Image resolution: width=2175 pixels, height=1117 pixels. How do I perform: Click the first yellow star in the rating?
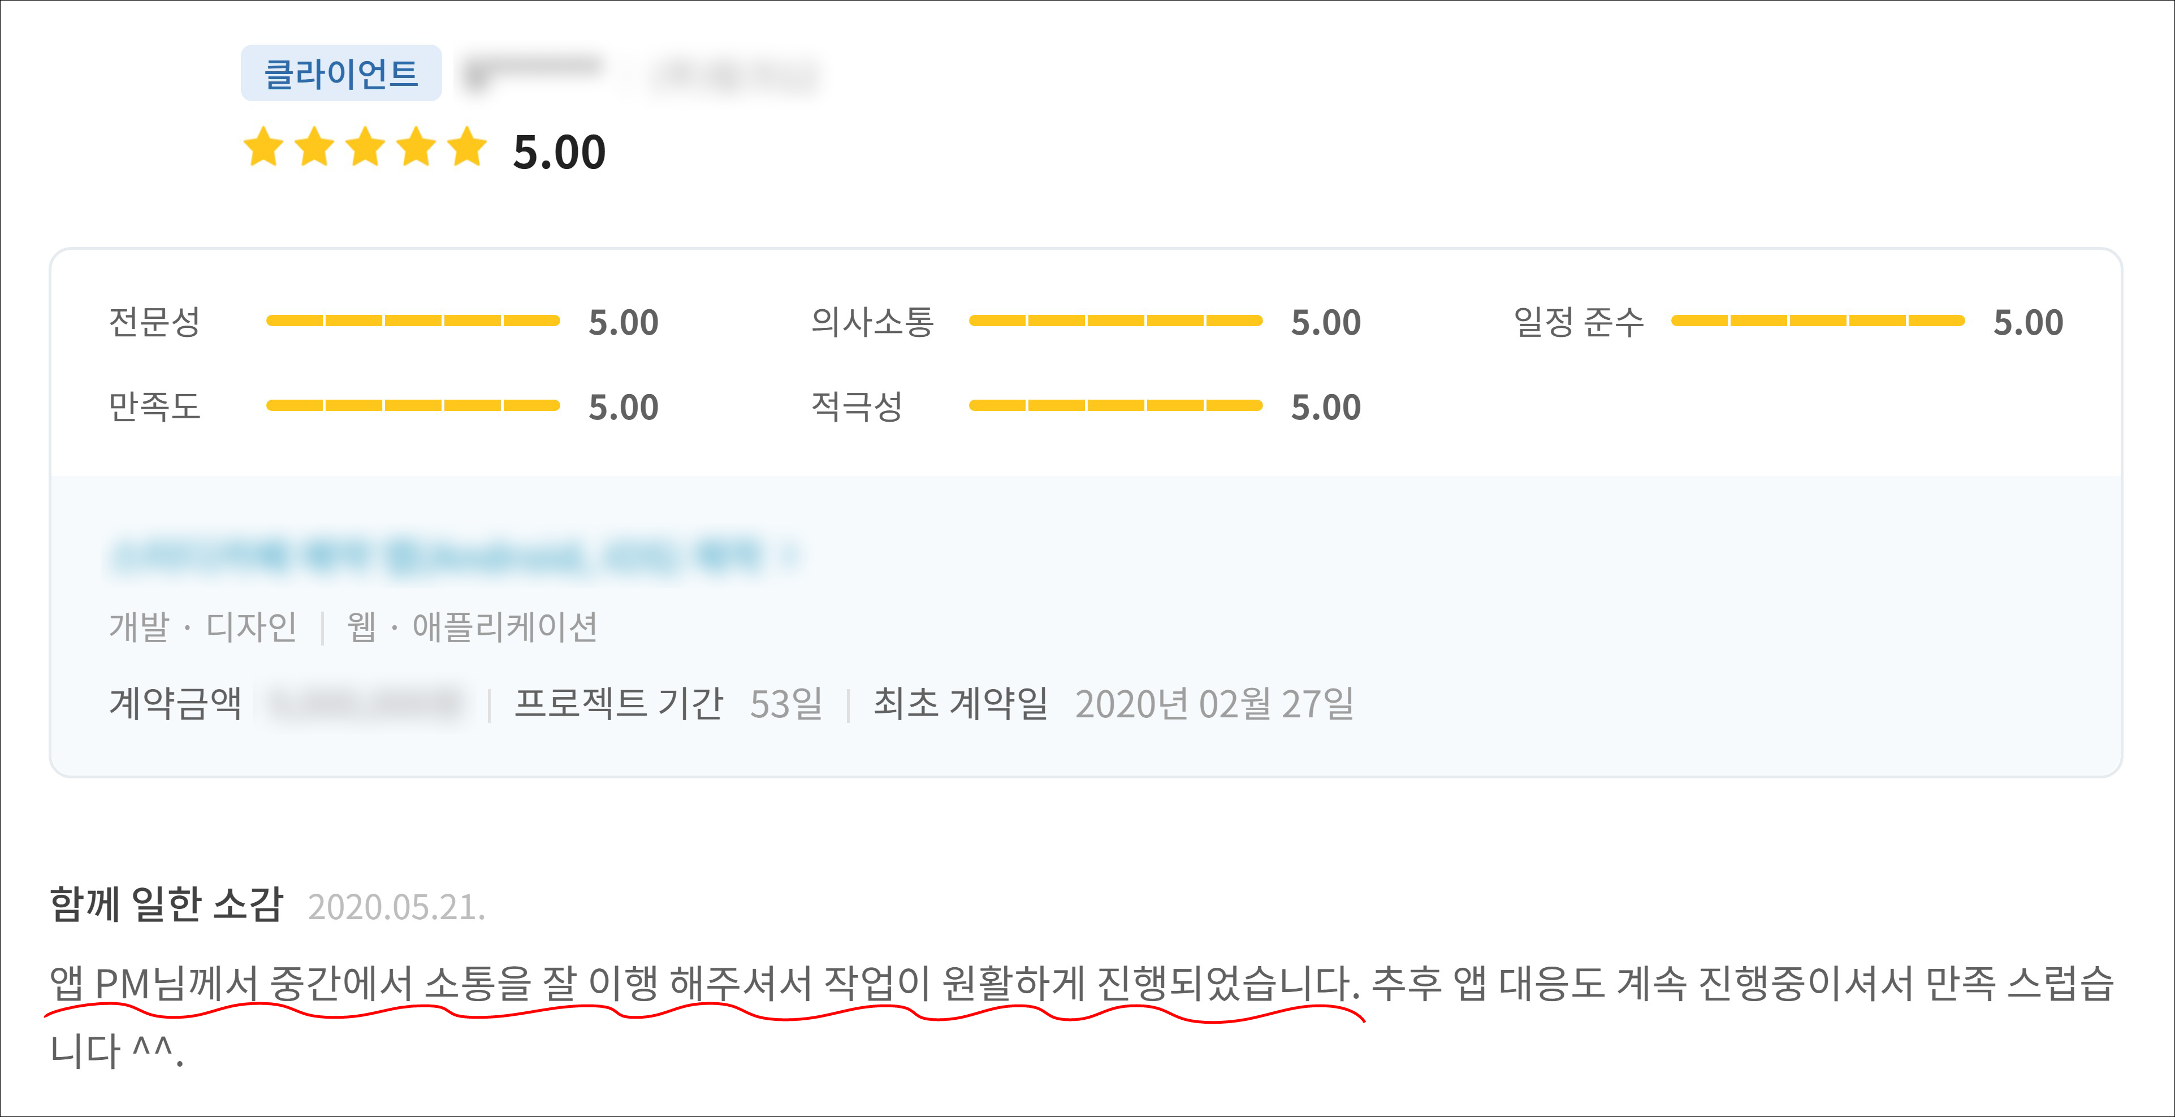pyautogui.click(x=263, y=148)
